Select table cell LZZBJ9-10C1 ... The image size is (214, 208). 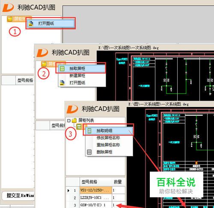click(x=96, y=198)
